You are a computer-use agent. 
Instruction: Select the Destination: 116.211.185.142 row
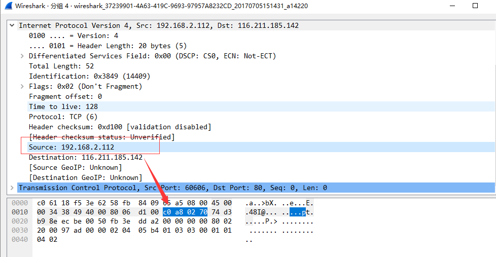pyautogui.click(x=86, y=157)
